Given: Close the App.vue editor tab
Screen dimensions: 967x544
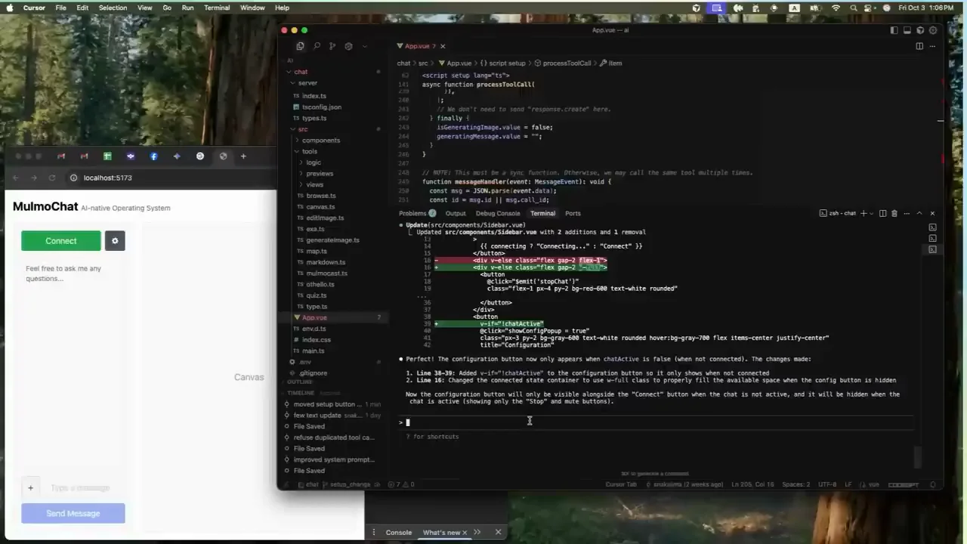Looking at the screenshot, I should pos(443,46).
